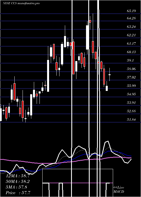Click the 63.24 price level label

[x=131, y=27]
